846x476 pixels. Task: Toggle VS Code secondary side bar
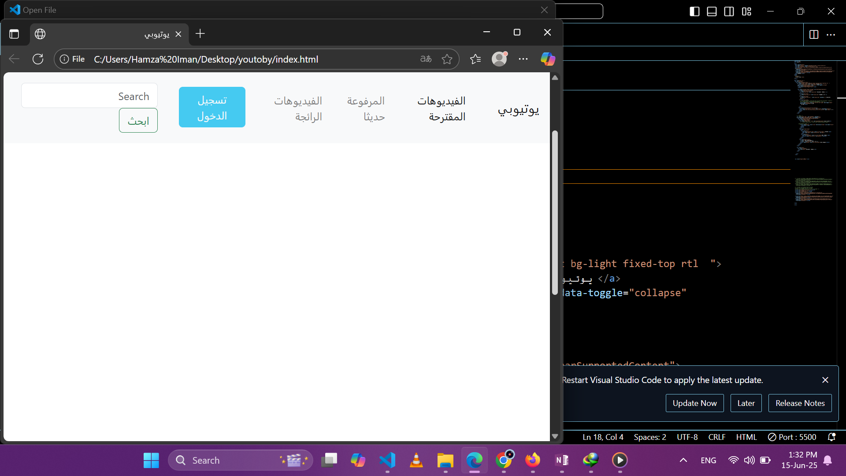tap(729, 11)
